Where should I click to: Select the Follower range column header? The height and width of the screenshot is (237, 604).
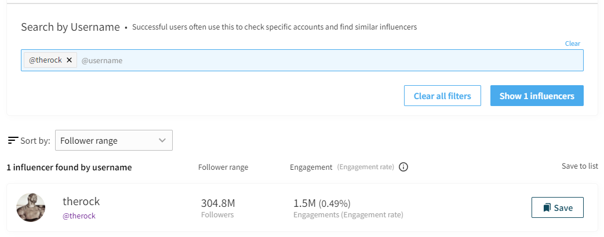click(x=223, y=167)
